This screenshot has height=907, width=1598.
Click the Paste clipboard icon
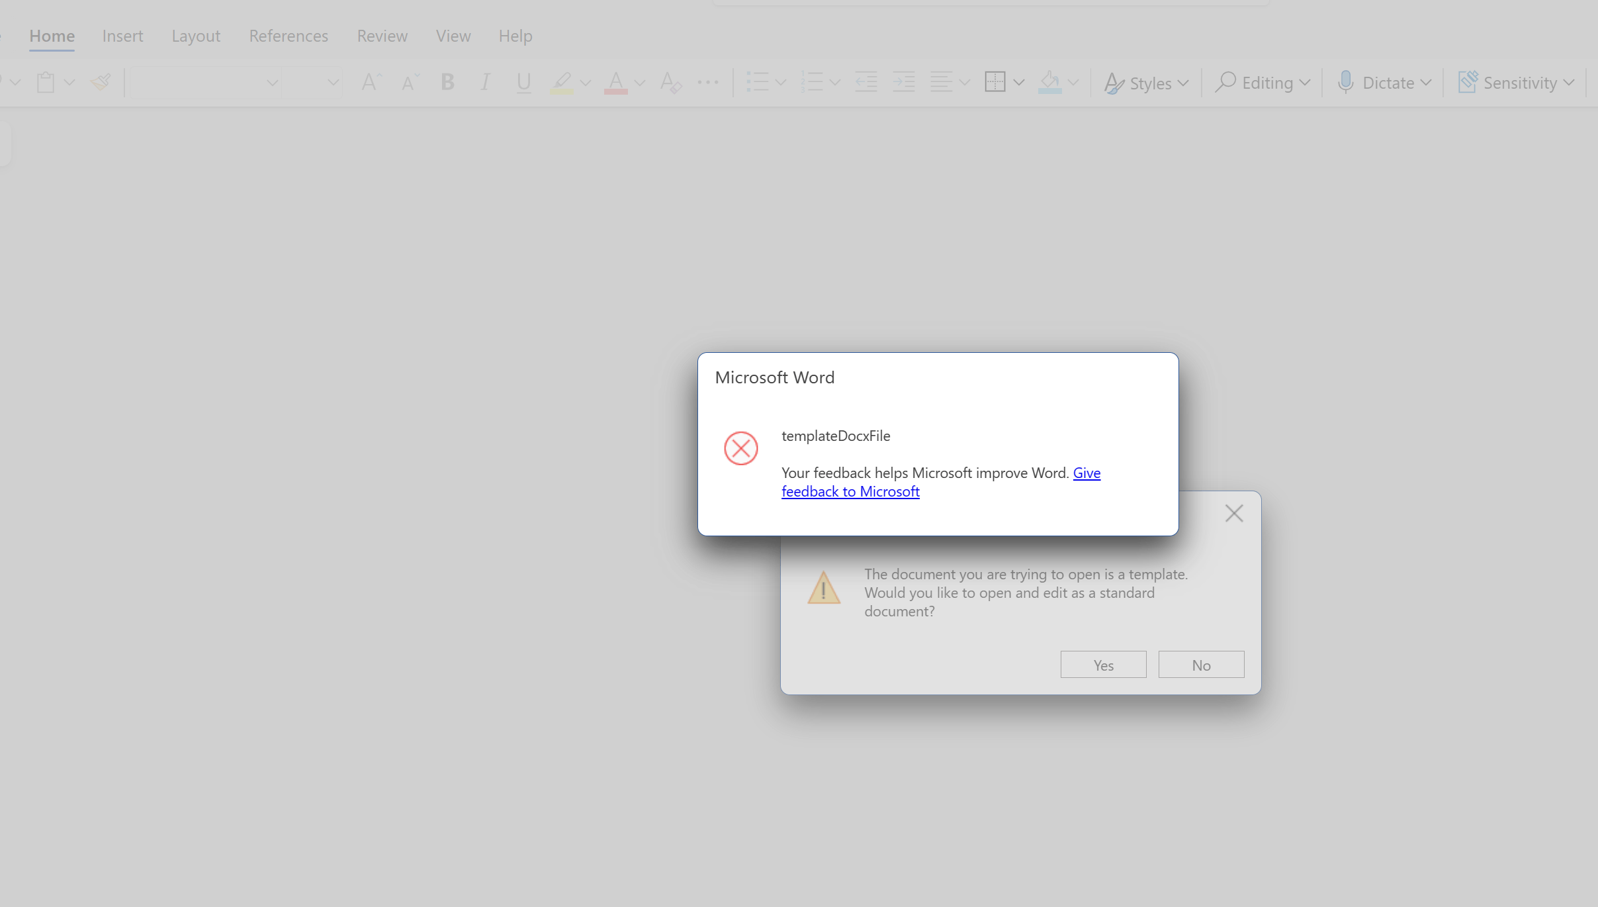pyautogui.click(x=46, y=83)
